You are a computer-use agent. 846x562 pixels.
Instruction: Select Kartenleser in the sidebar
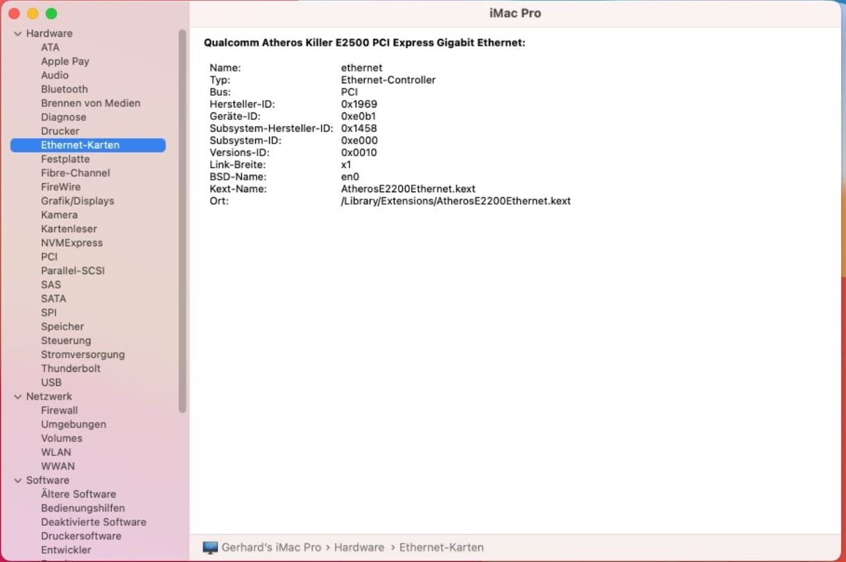(69, 229)
